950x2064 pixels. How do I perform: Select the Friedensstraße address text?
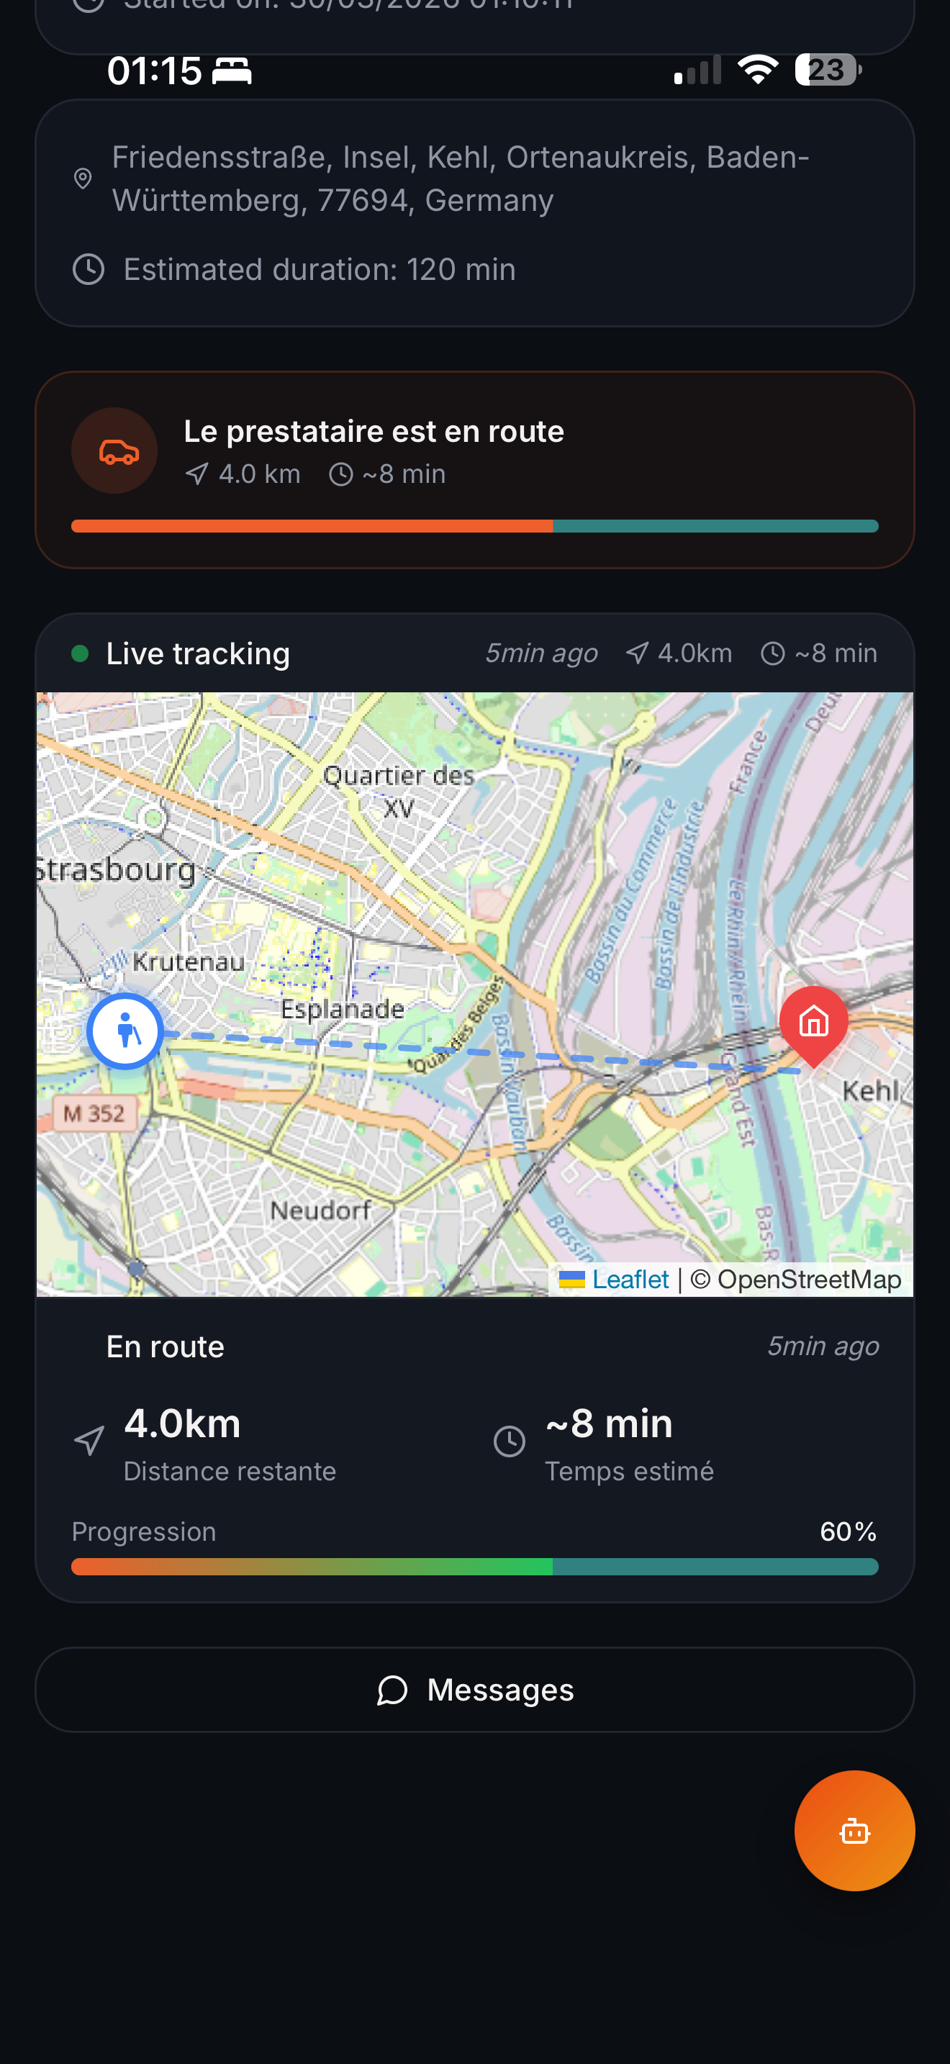461,178
